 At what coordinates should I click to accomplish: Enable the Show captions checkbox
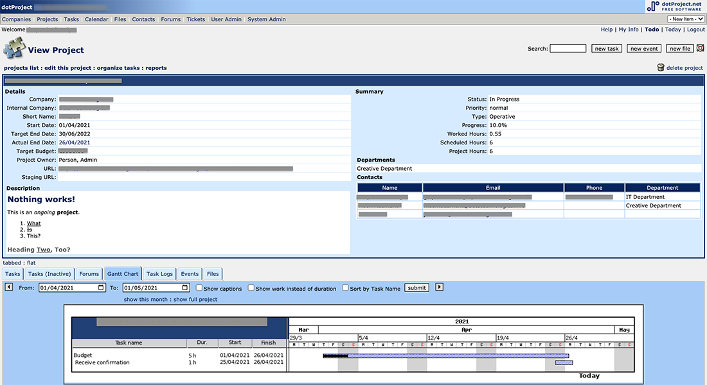(x=199, y=288)
